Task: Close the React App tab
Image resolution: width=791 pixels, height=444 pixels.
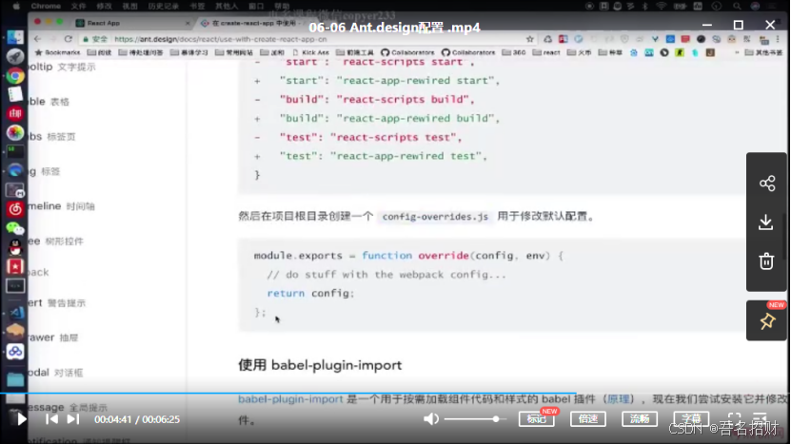Action: click(188, 23)
